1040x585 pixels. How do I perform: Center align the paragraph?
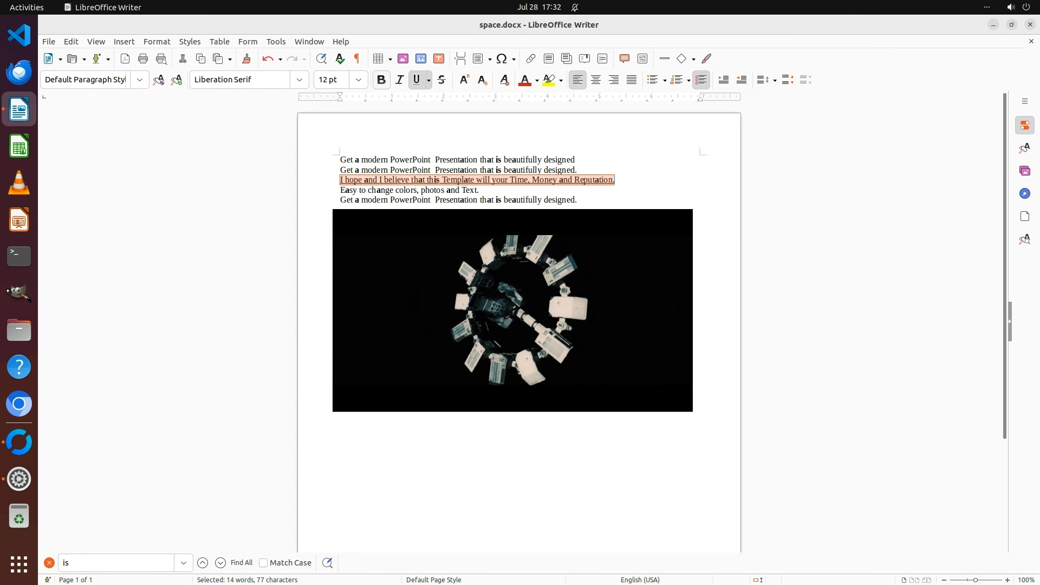coord(596,80)
